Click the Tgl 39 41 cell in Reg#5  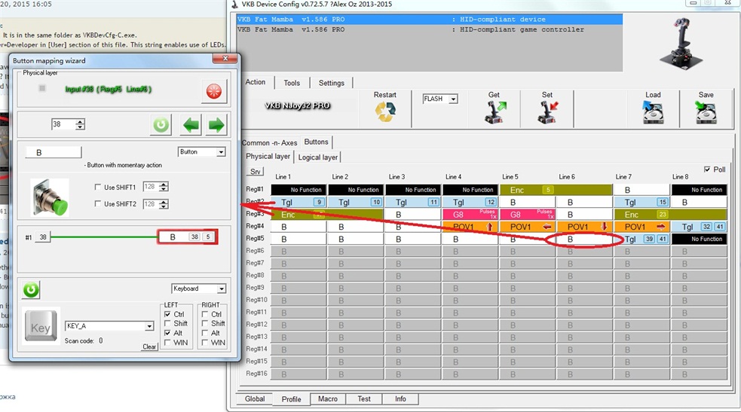(641, 239)
